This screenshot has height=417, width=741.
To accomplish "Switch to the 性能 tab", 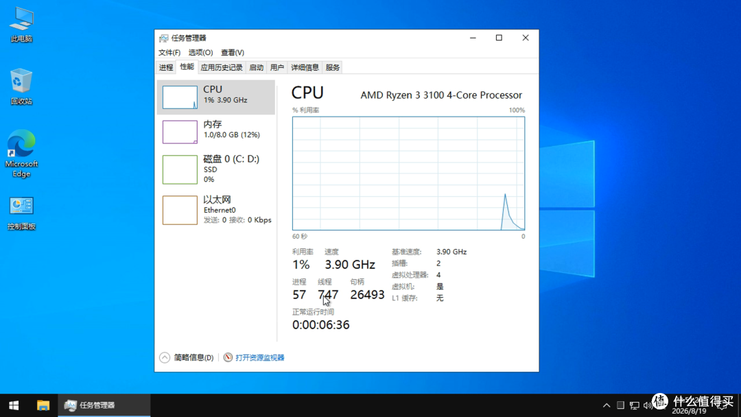I will click(187, 67).
